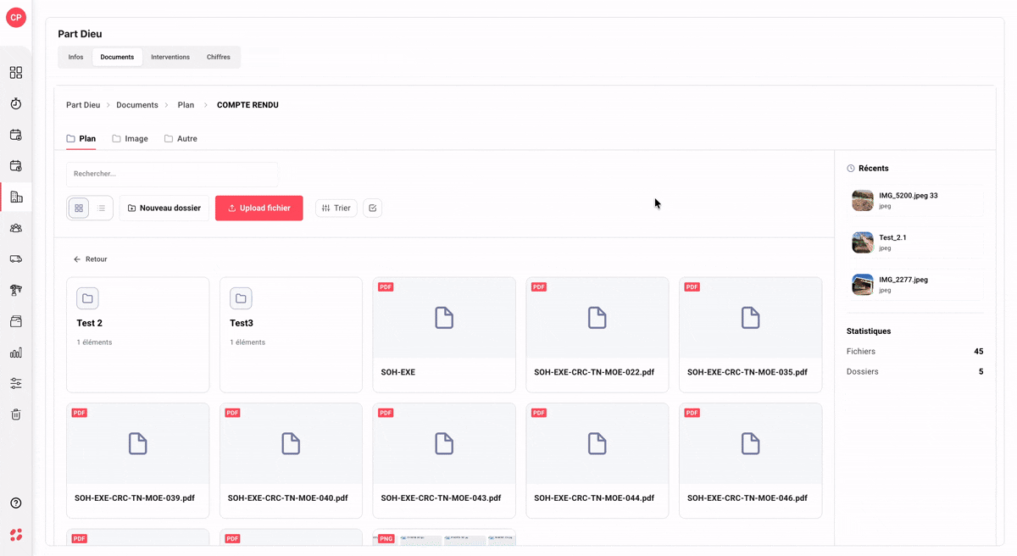This screenshot has height=556, width=1017.
Task: Click the document icon on MOE-022 card
Action: (597, 318)
